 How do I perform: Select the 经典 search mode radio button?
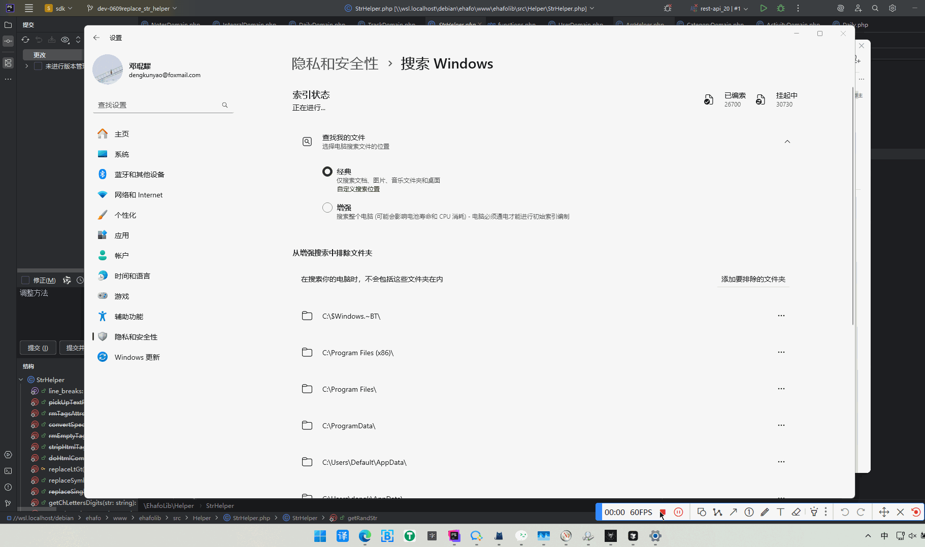pyautogui.click(x=327, y=171)
